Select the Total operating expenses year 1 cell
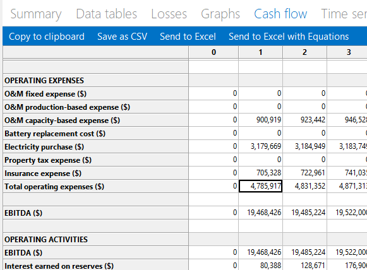 click(x=260, y=186)
